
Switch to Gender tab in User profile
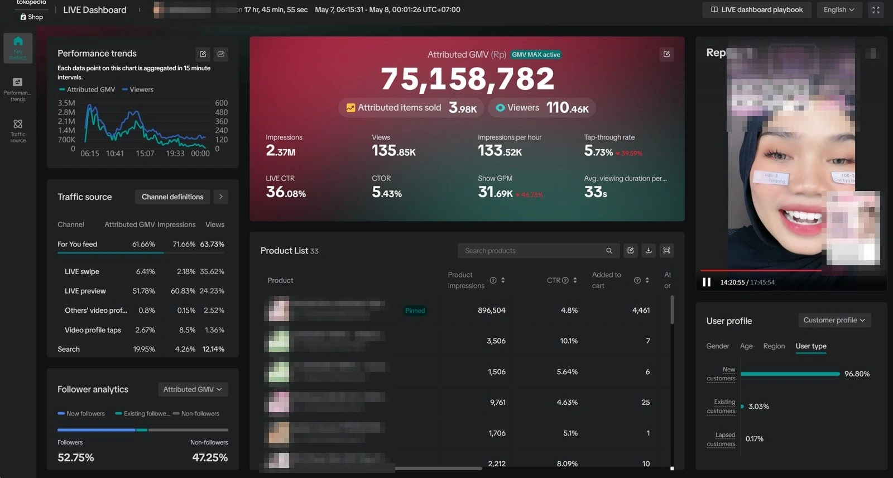(x=717, y=346)
